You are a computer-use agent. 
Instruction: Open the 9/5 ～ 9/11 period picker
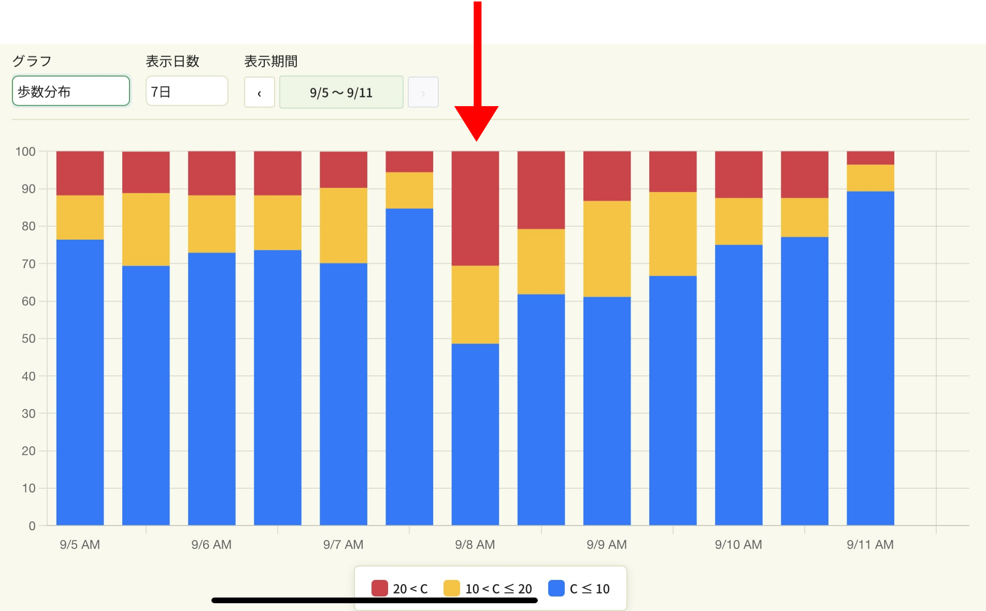click(x=341, y=92)
